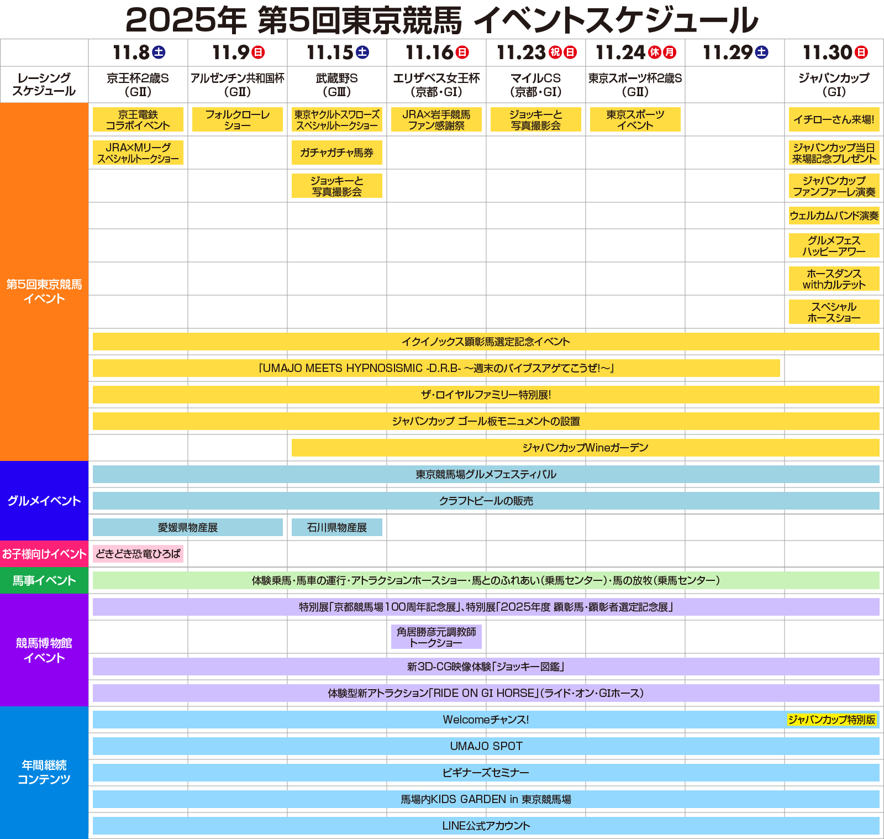Click the orange 馬事イベント sidebar block

tap(44, 581)
